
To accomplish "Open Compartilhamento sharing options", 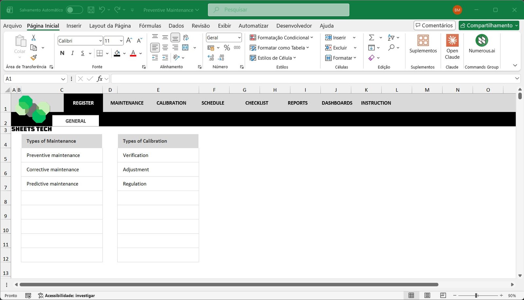I will click(489, 25).
